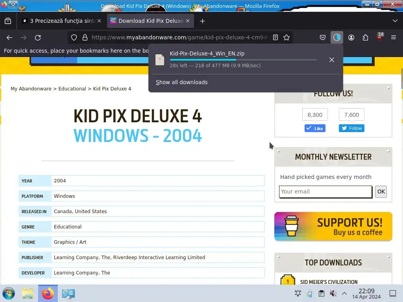Click Support Us Buy us a coffee banner
Viewport: 403px width, 302px height.
coord(333,226)
